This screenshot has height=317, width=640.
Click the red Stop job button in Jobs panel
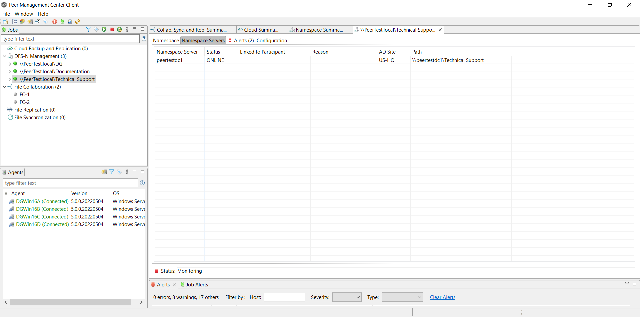click(x=112, y=30)
